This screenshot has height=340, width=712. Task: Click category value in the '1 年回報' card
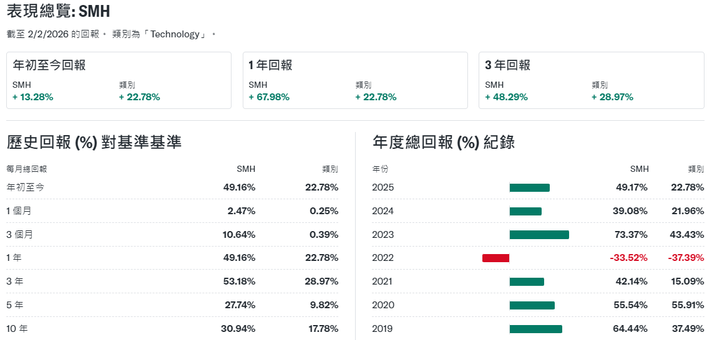[376, 97]
